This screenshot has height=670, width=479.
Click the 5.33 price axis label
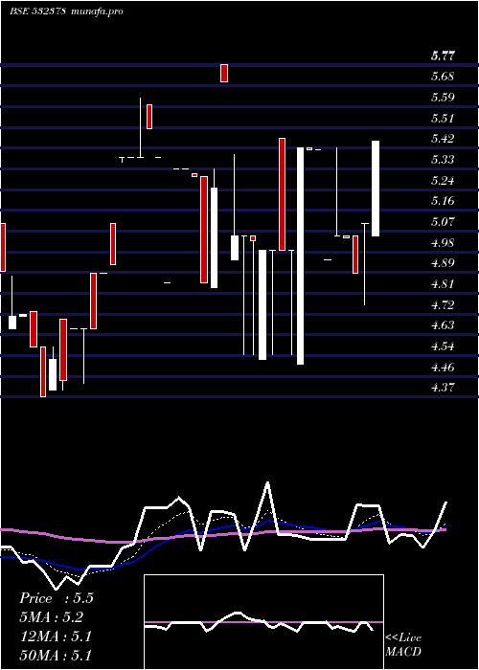443,160
